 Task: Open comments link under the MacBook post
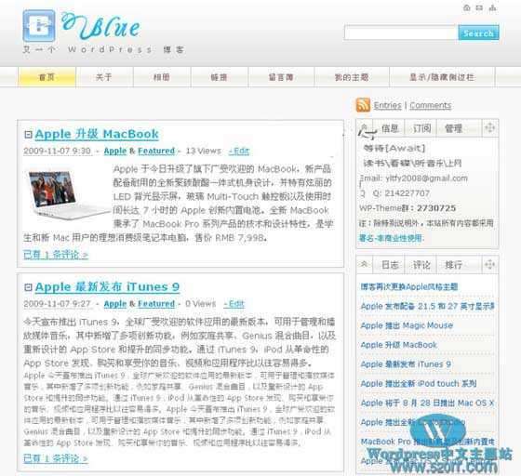tap(56, 255)
